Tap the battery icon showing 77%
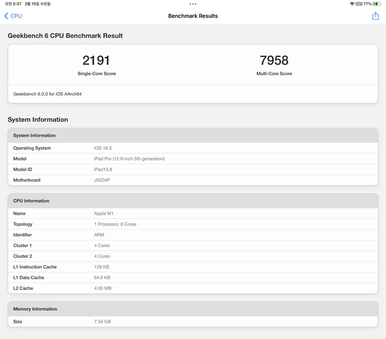 pos(377,4)
